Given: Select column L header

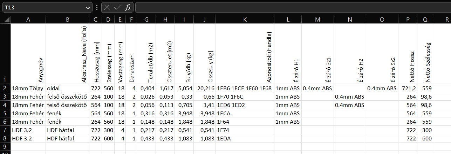Looking at the screenshot, I should pyautogui.click(x=288, y=20).
